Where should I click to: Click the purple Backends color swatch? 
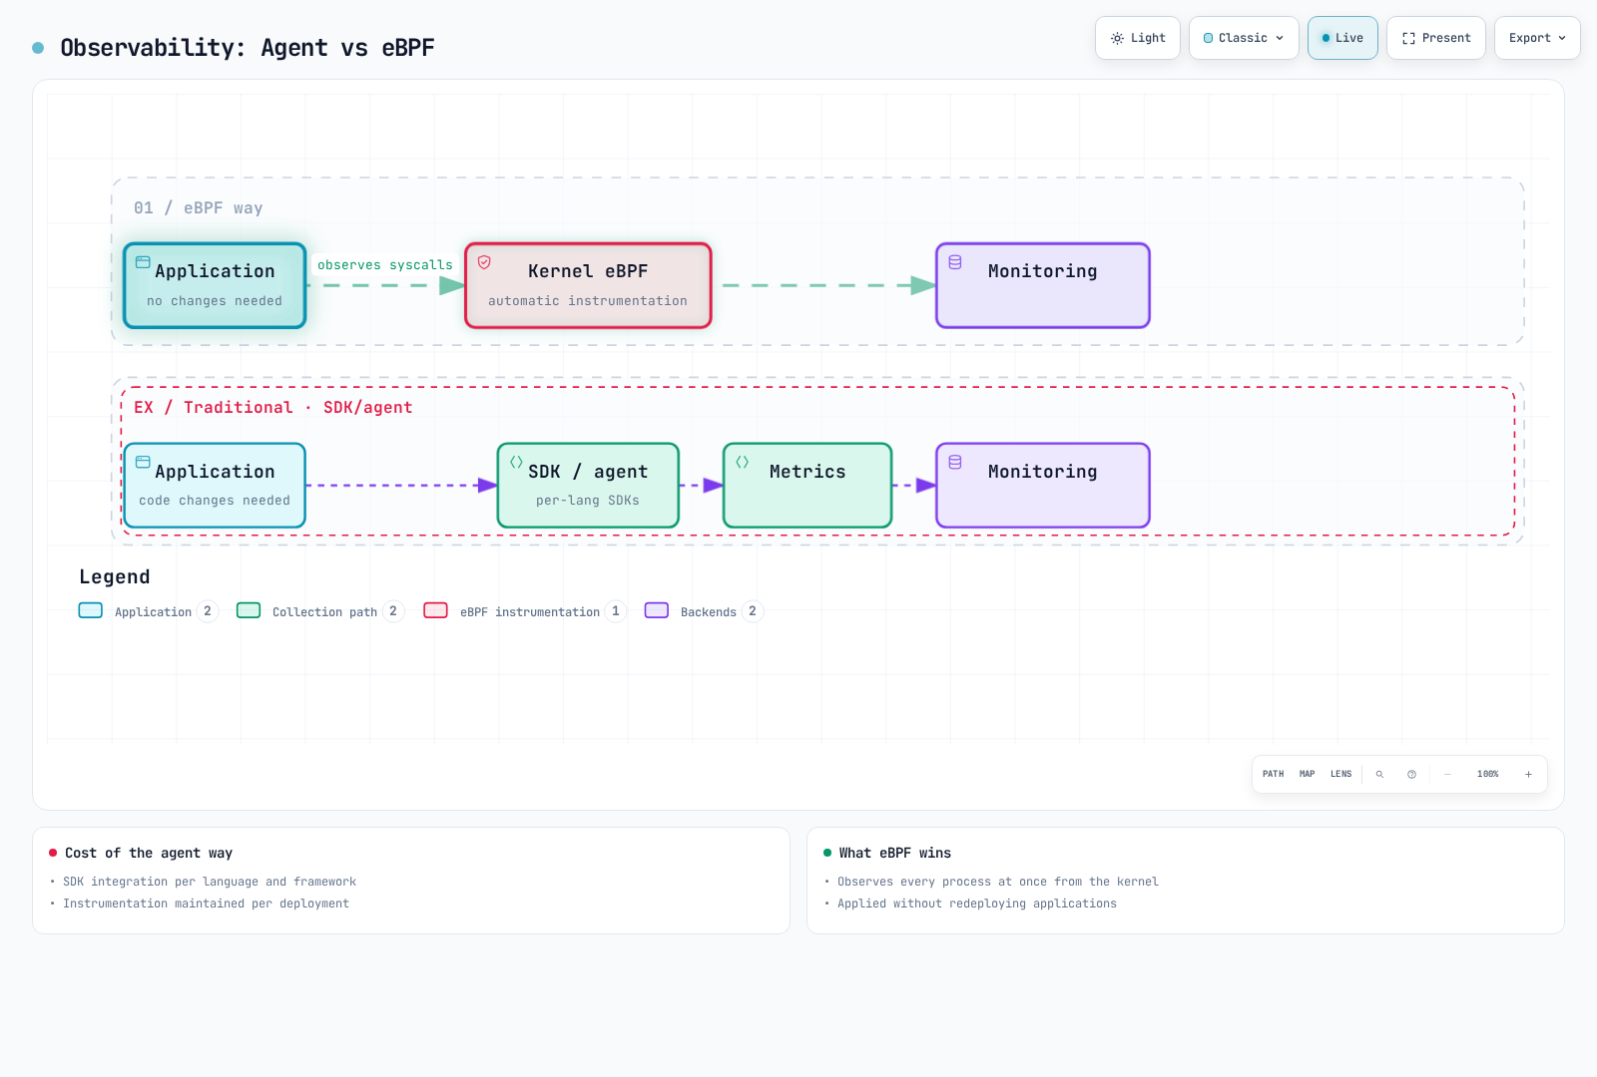(657, 610)
